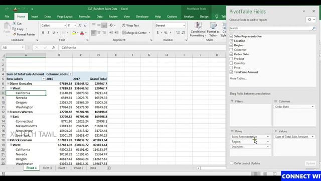Screen dimensions: 321x181
Task: Click the Increase Indent icon
Action: click(x=116, y=33)
